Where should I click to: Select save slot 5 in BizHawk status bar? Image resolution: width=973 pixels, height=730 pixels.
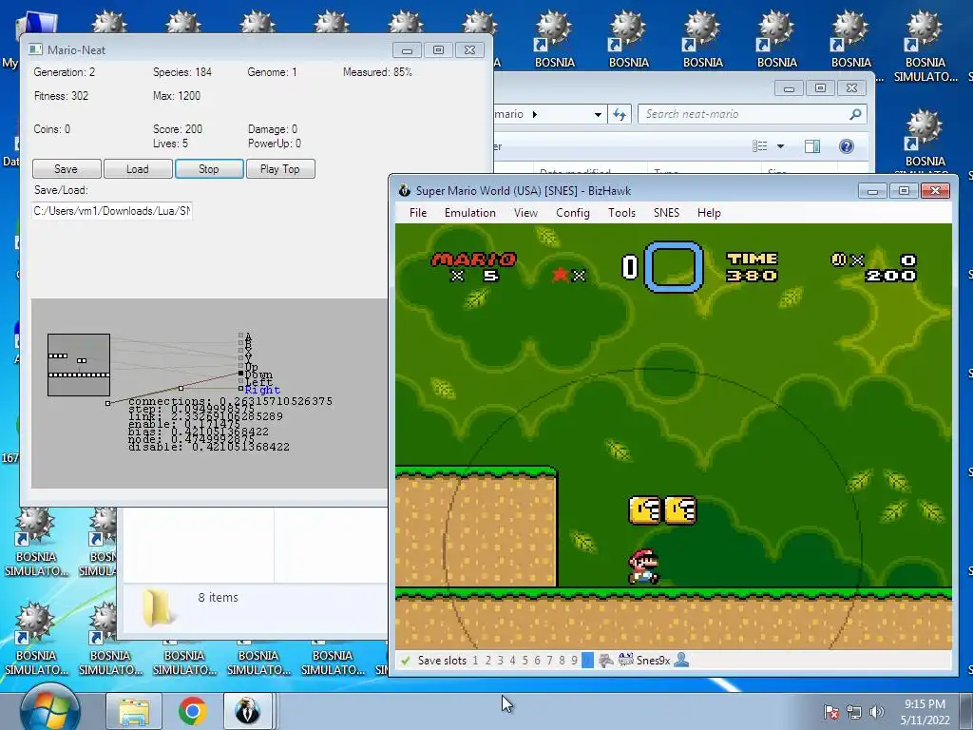pos(525,661)
